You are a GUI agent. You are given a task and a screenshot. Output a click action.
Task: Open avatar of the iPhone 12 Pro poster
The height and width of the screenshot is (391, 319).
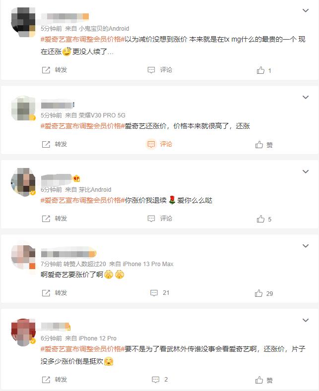click(23, 332)
